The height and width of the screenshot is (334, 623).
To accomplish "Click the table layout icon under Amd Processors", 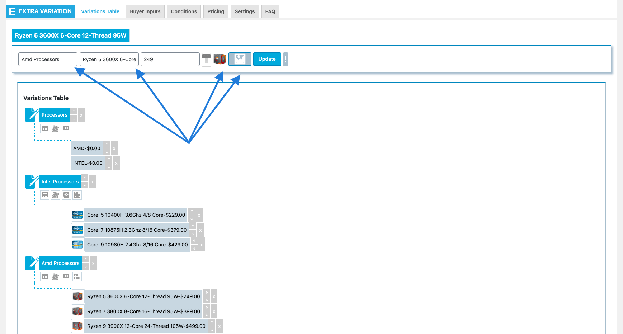I will point(45,276).
